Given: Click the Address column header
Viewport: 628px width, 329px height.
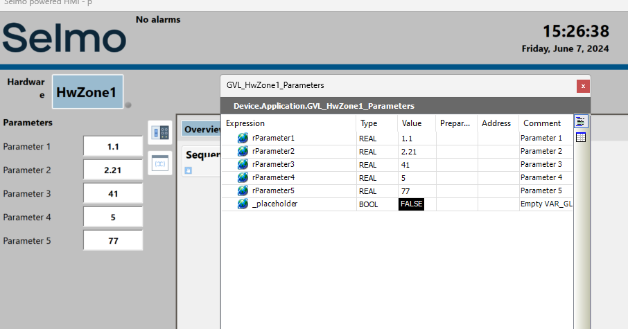Looking at the screenshot, I should 498,123.
